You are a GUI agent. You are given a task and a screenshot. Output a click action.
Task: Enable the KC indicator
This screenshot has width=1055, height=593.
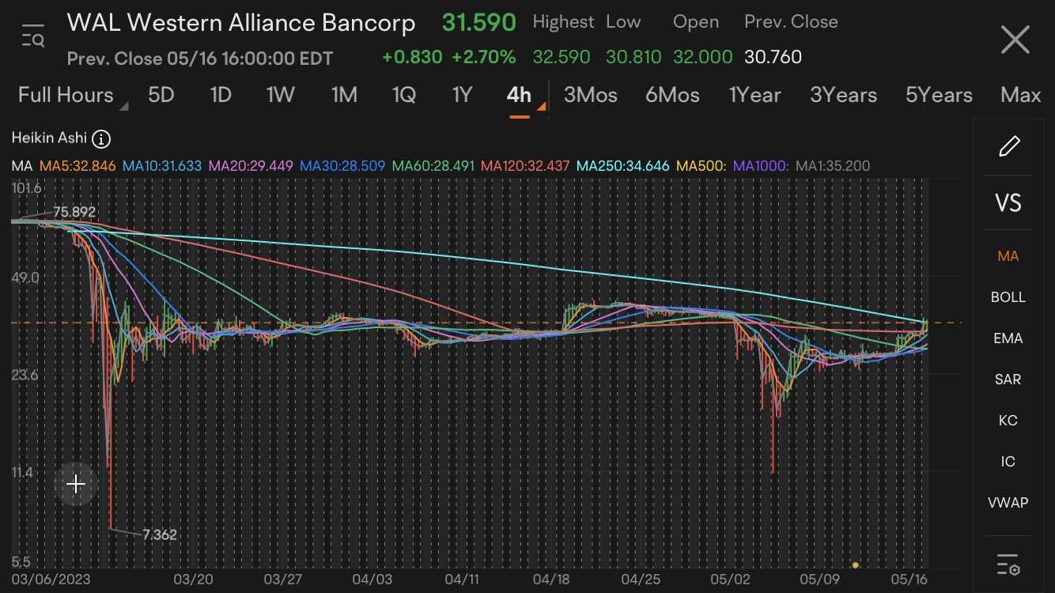(x=1008, y=421)
